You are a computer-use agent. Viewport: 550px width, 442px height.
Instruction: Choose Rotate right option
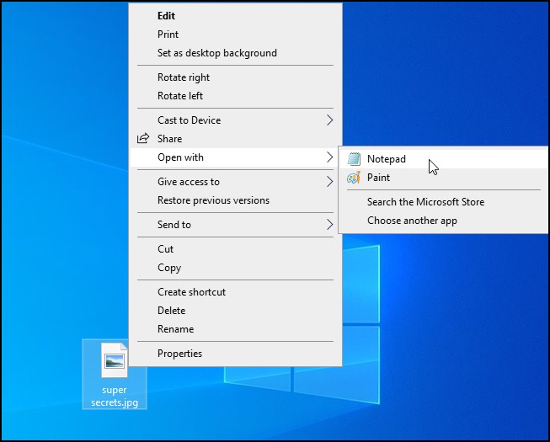tap(184, 77)
